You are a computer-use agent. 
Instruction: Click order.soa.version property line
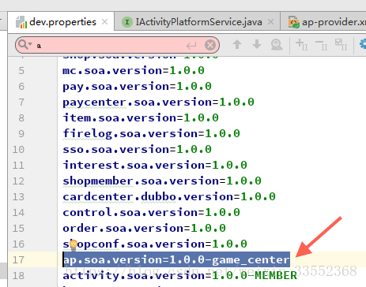tap(144, 229)
